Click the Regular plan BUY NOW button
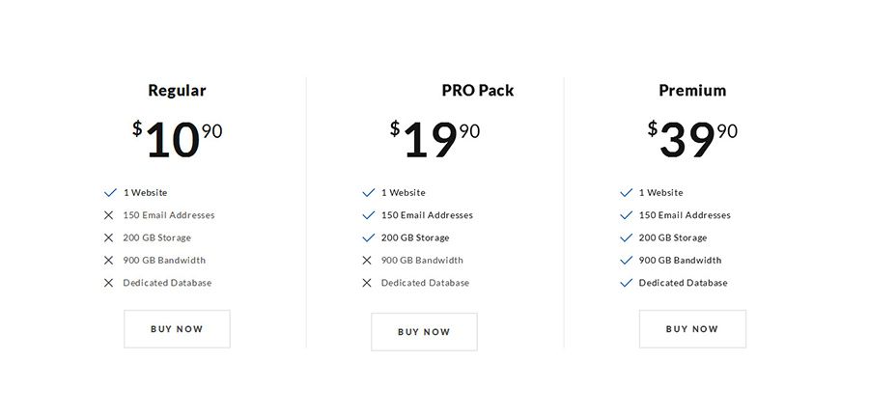869x417 pixels. tap(177, 329)
